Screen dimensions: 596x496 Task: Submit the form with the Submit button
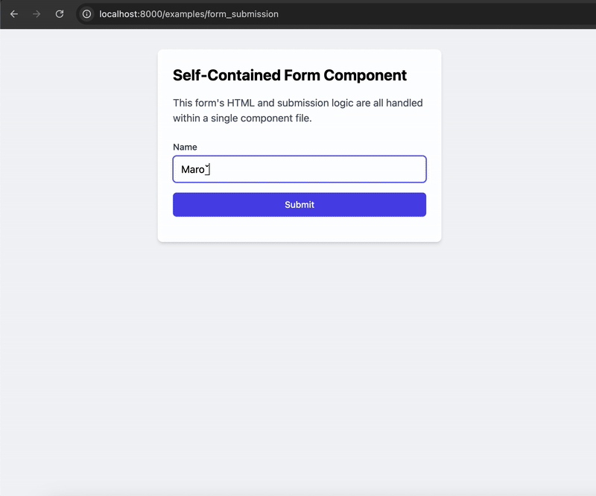coord(299,204)
